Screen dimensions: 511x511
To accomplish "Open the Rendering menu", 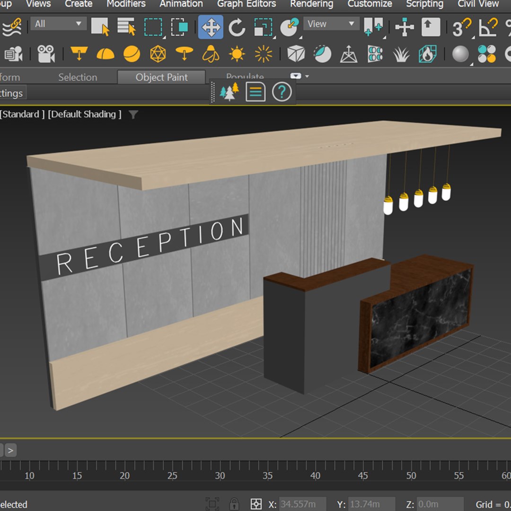I will (312, 4).
